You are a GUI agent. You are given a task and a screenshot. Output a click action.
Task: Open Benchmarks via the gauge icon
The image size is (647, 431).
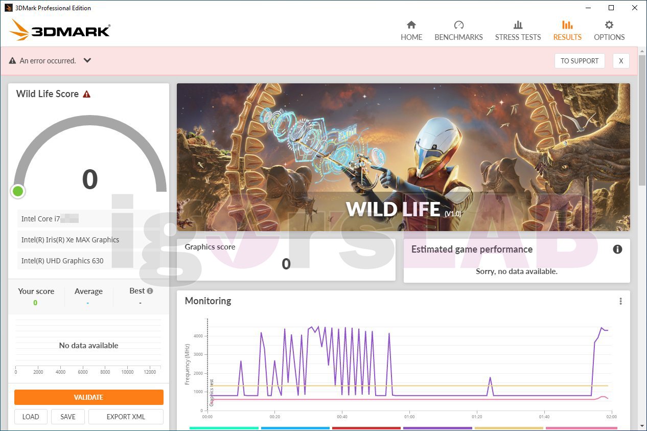(x=458, y=25)
